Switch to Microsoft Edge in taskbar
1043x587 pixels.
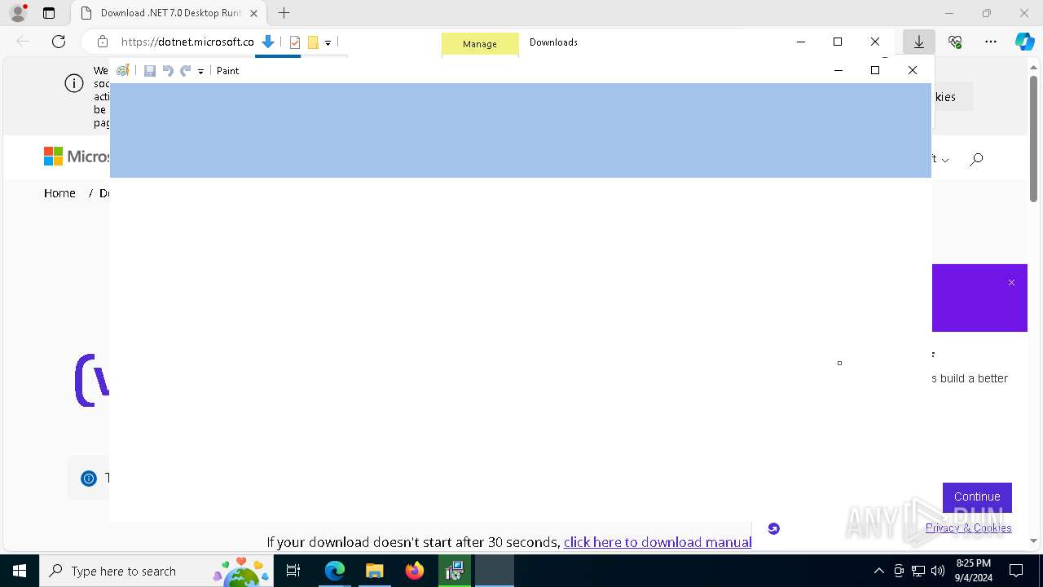(335, 571)
